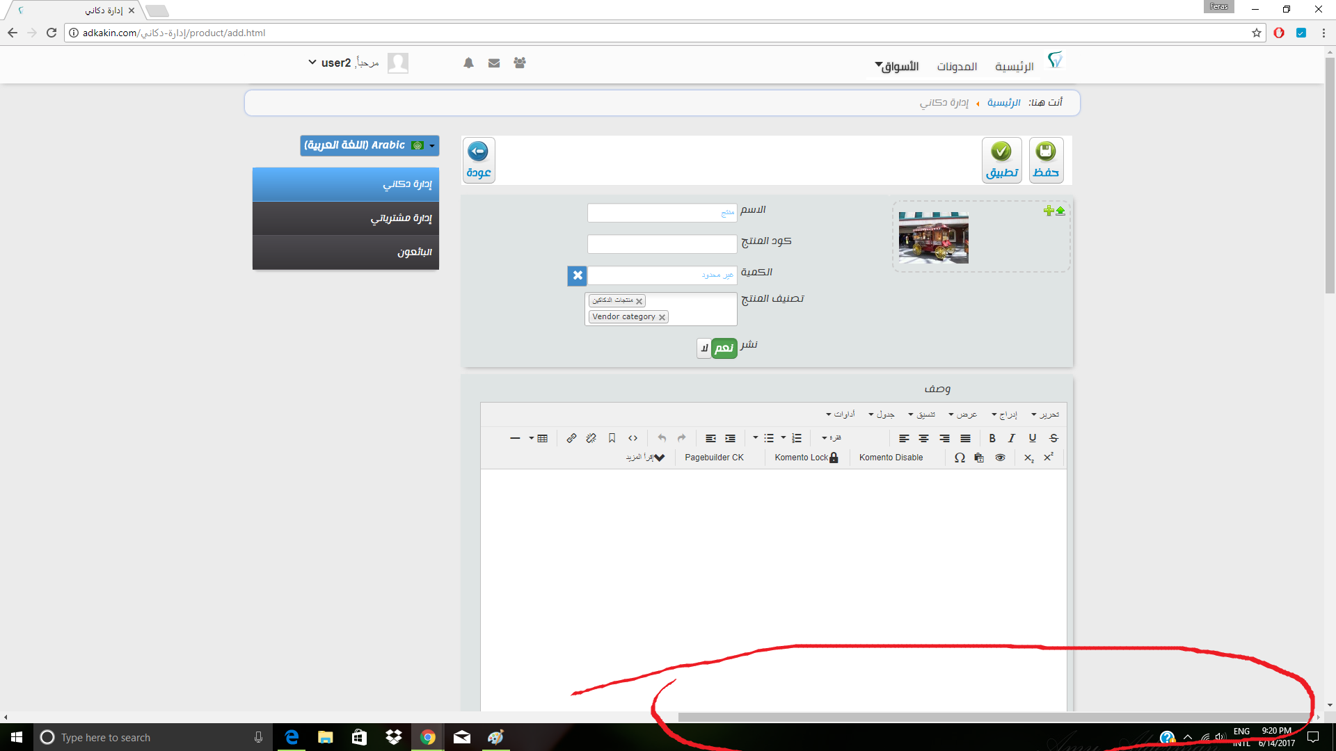Insert a special character with the Omega icon
The width and height of the screenshot is (1336, 751).
(960, 458)
